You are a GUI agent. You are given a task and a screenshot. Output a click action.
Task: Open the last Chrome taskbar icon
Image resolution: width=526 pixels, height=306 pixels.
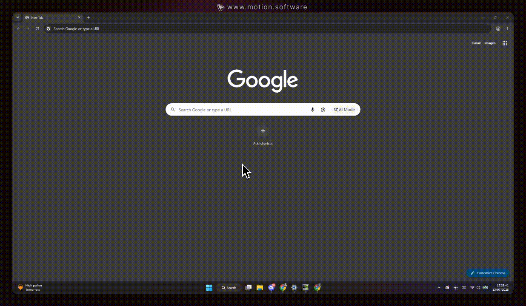pos(317,288)
